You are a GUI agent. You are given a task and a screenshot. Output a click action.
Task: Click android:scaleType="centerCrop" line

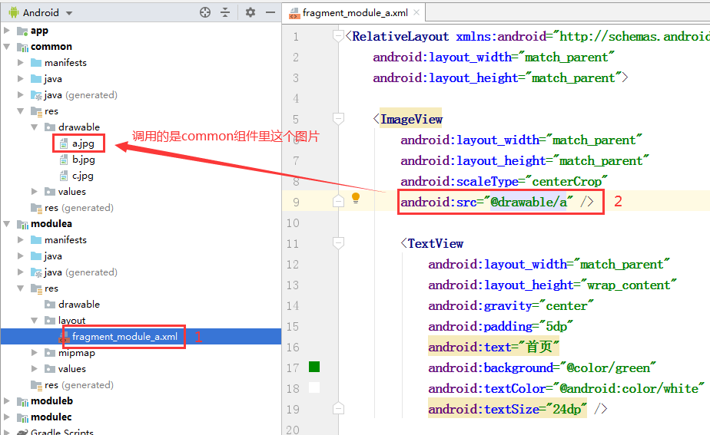(504, 181)
